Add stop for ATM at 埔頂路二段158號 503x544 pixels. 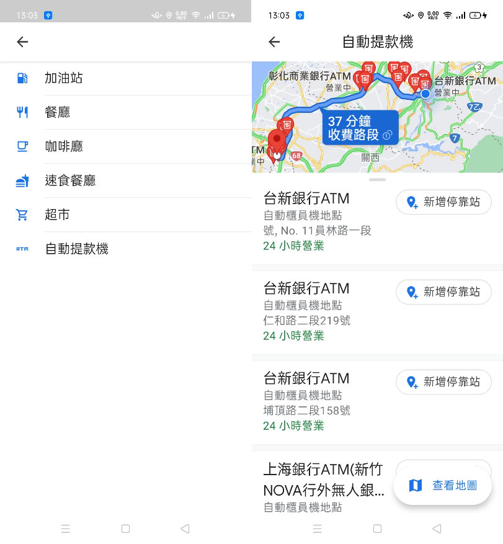(443, 382)
